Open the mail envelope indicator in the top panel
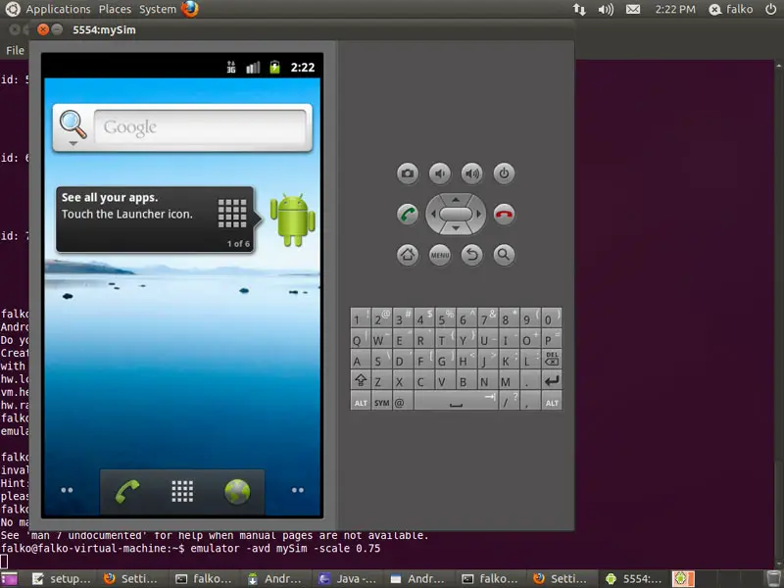This screenshot has width=784, height=588. click(x=633, y=9)
